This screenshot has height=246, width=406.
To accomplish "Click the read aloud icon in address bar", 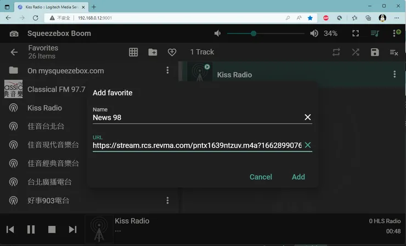I will point(299,18).
